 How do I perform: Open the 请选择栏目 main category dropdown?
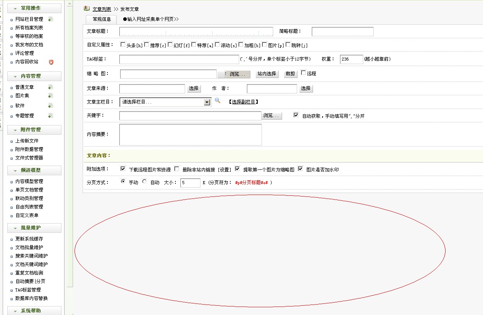pyautogui.click(x=165, y=102)
